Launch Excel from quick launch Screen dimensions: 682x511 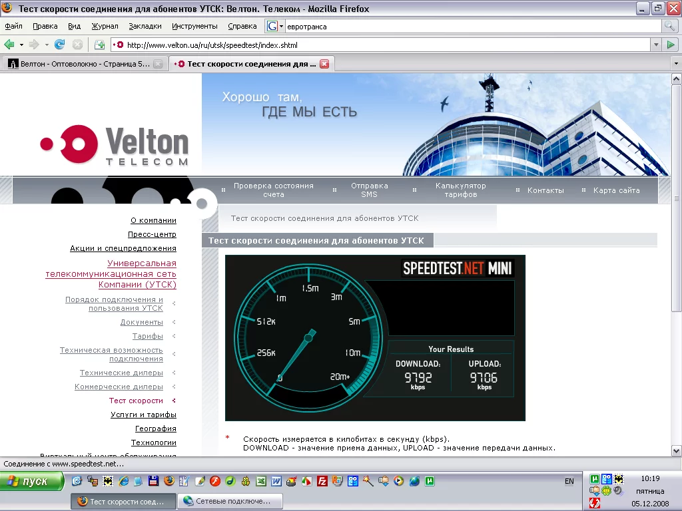click(261, 481)
